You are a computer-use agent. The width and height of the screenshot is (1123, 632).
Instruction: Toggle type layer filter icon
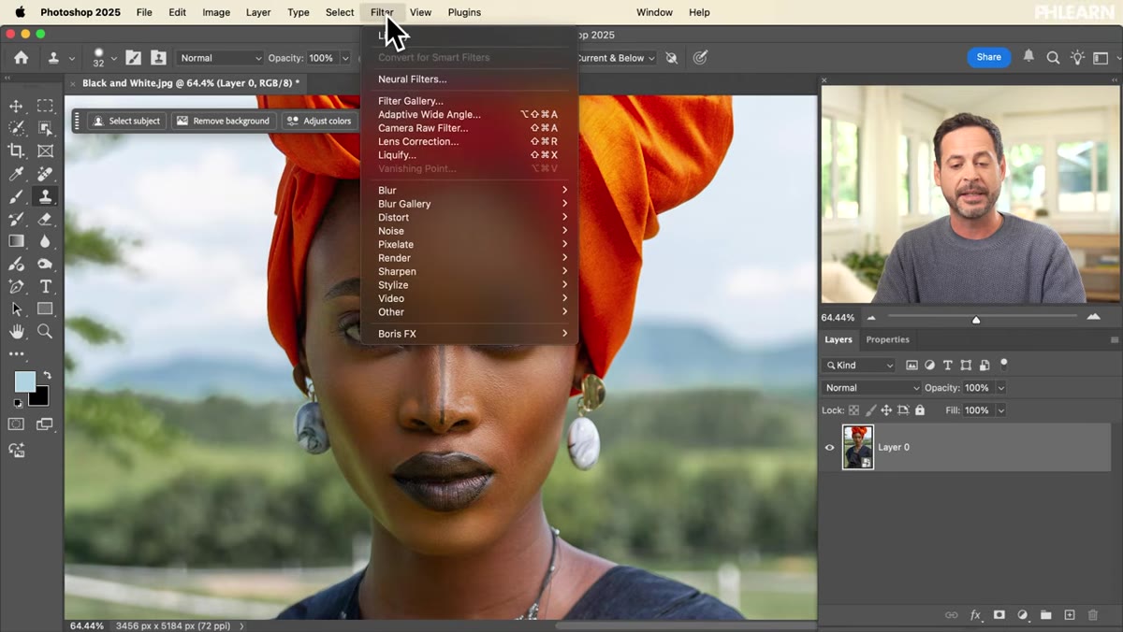pyautogui.click(x=948, y=366)
